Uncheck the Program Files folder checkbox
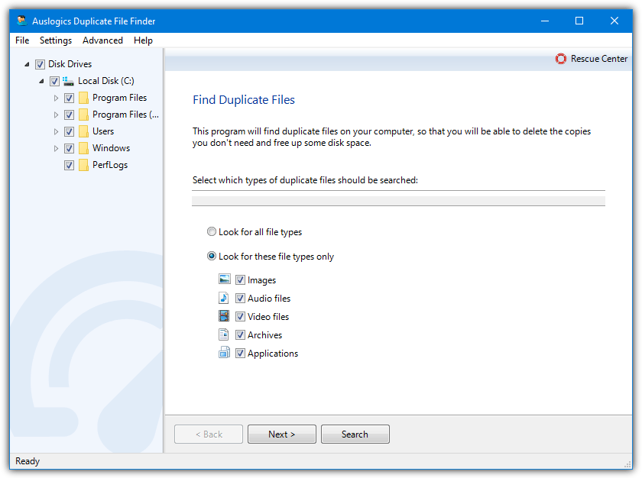Screen dimensions: 642x478 click(x=70, y=99)
